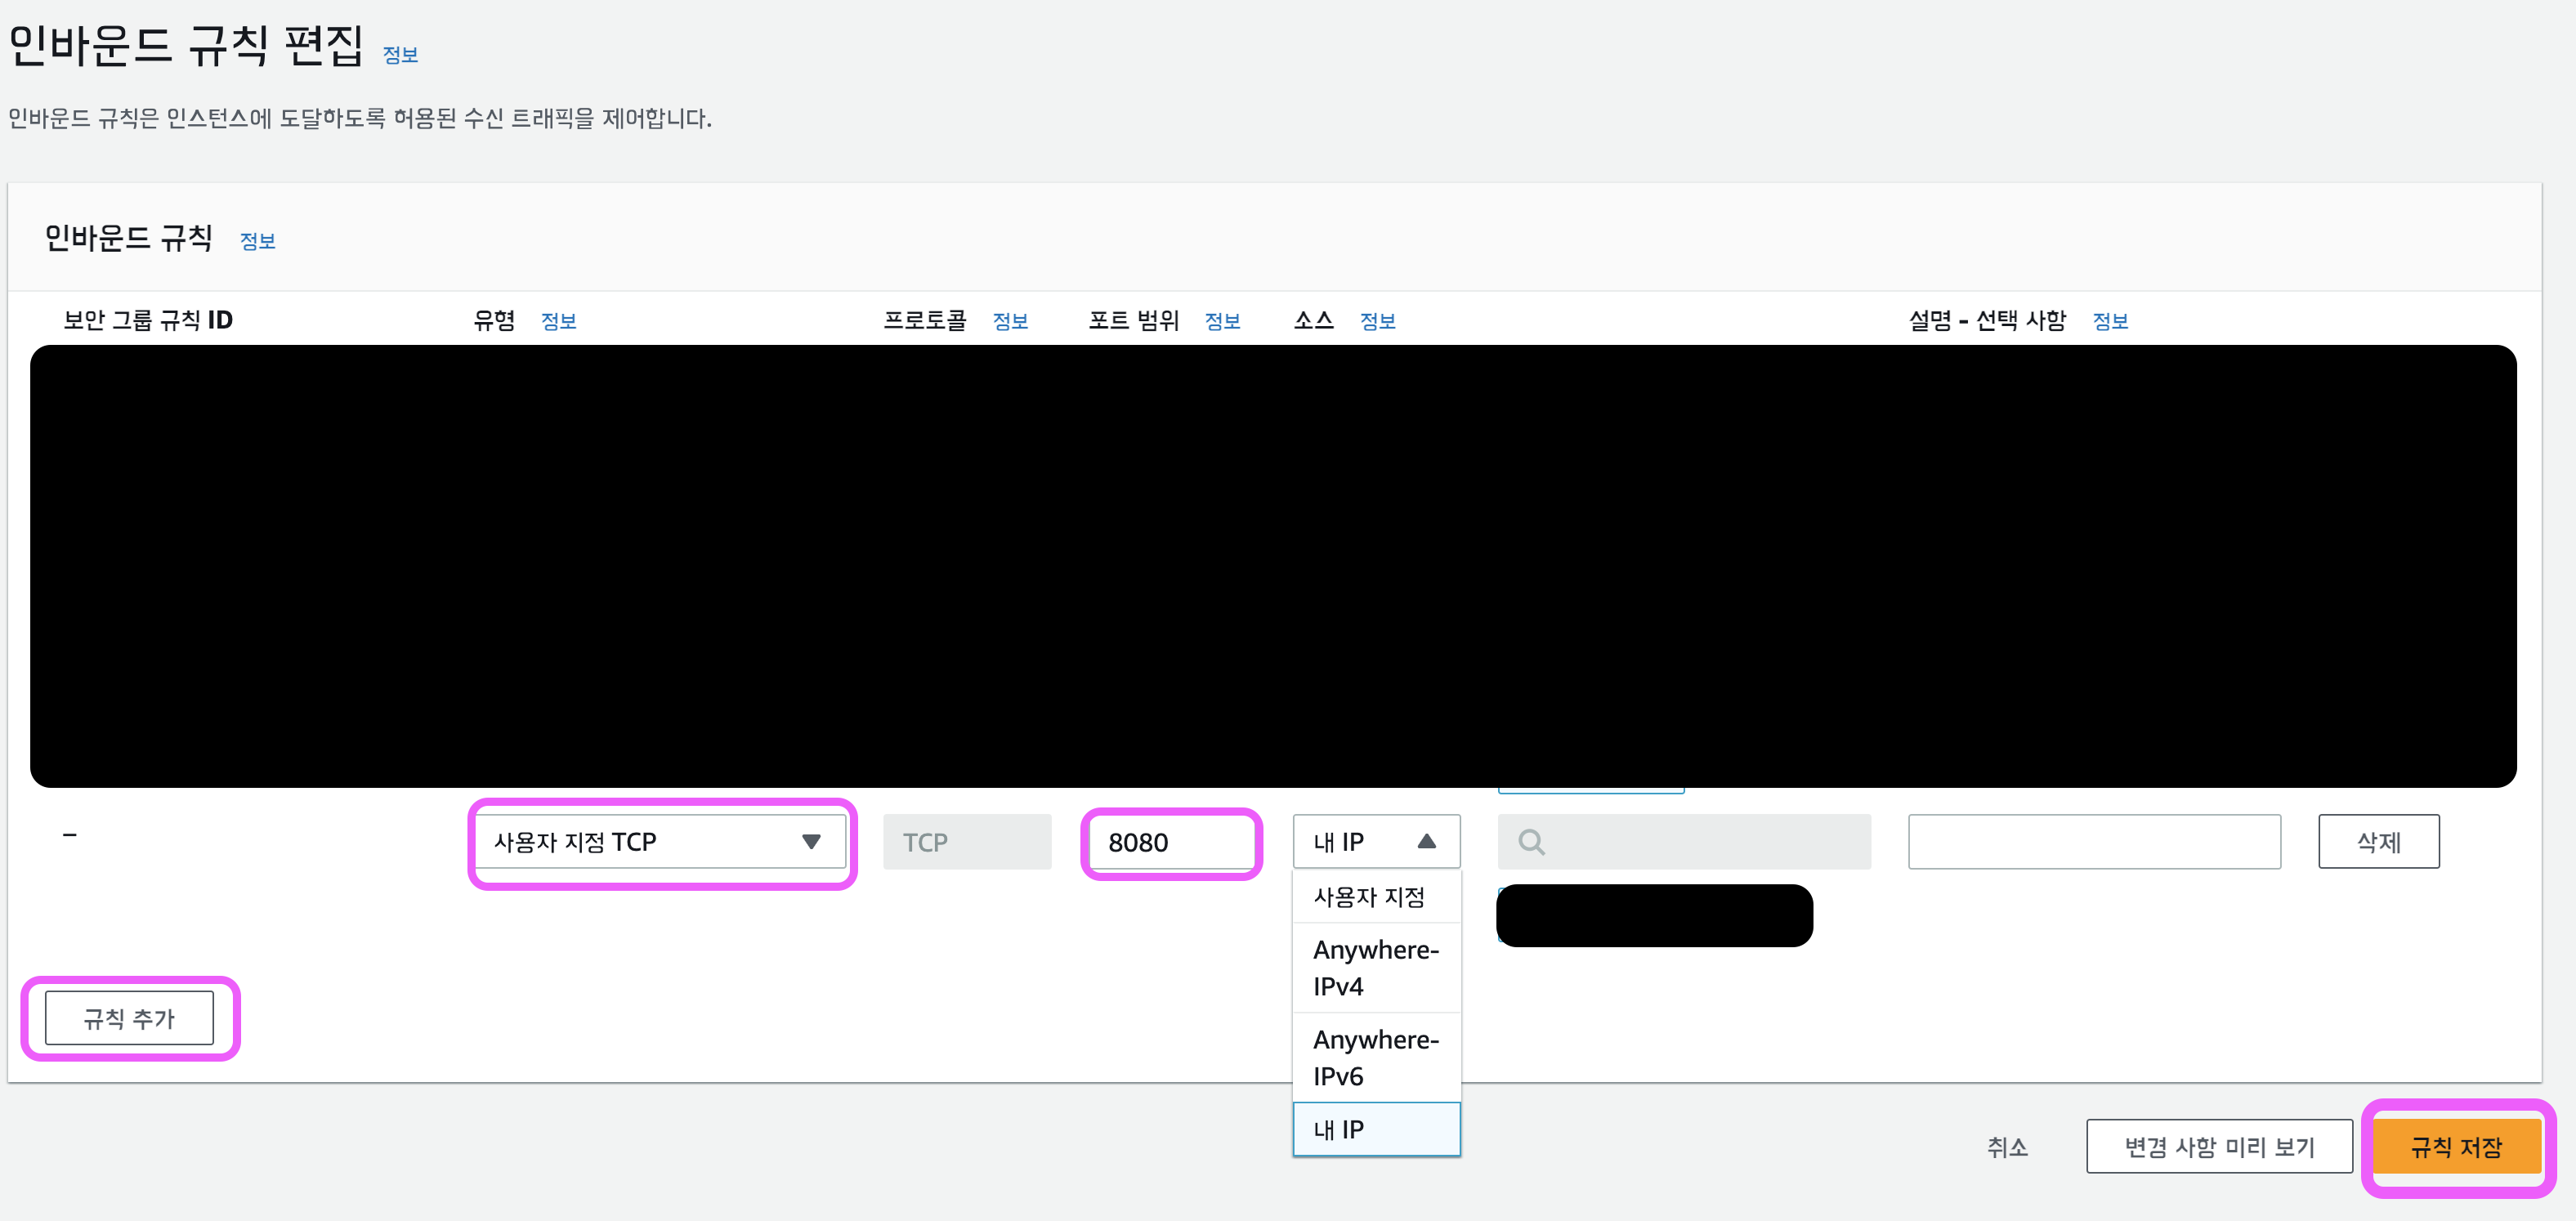Open the 사용자 지정 TCP type dropdown
This screenshot has height=1221, width=2576.
[x=659, y=842]
